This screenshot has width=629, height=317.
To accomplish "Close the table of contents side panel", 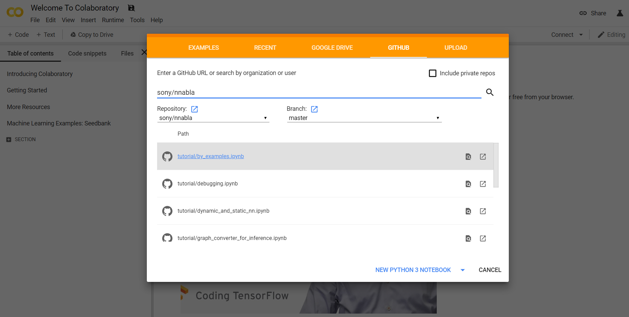I will 144,52.
